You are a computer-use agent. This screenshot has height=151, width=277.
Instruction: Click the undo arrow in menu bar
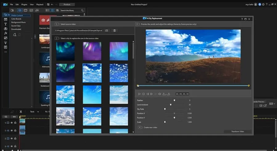coord(52,4)
